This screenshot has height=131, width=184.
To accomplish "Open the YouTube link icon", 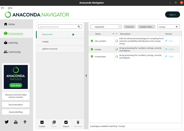I will click(x=16, y=122).
